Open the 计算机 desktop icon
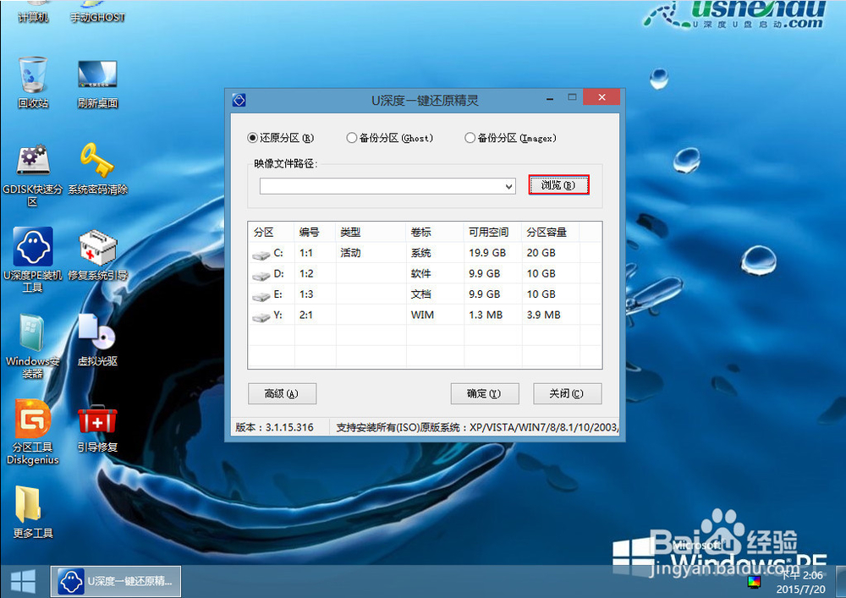Viewport: 846px width, 598px height. click(x=32, y=17)
